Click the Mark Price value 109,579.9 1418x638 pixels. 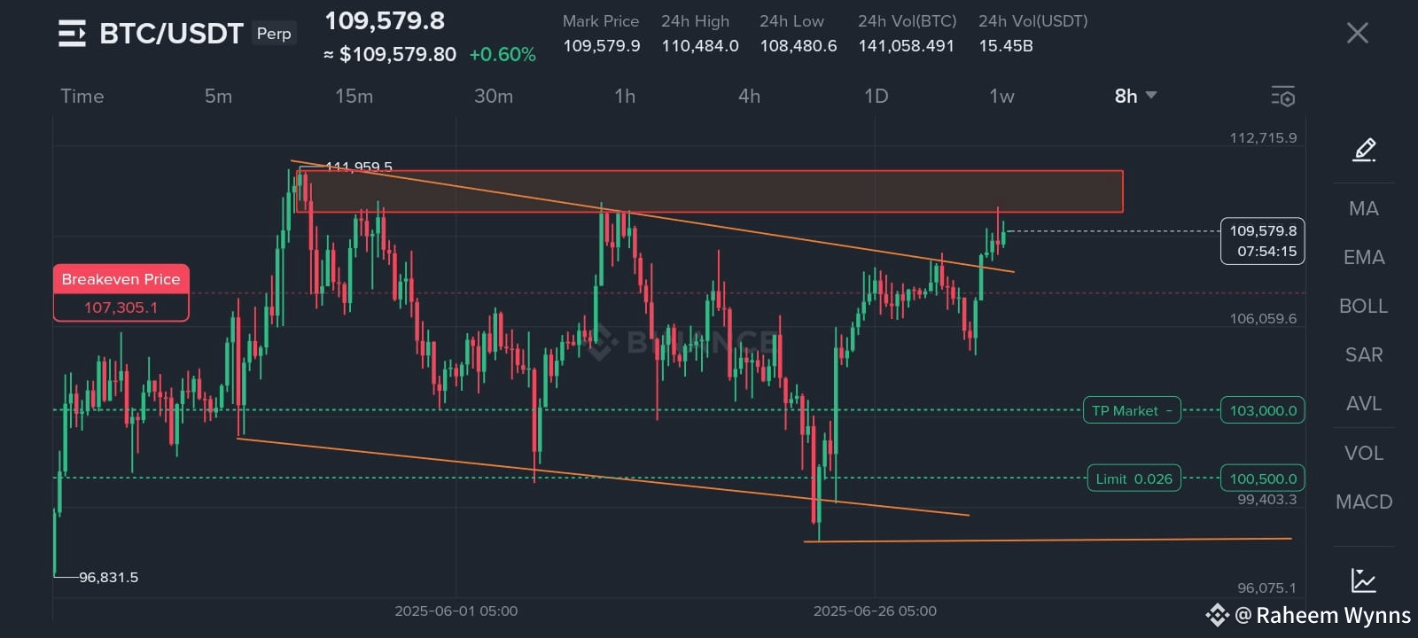coord(602,46)
